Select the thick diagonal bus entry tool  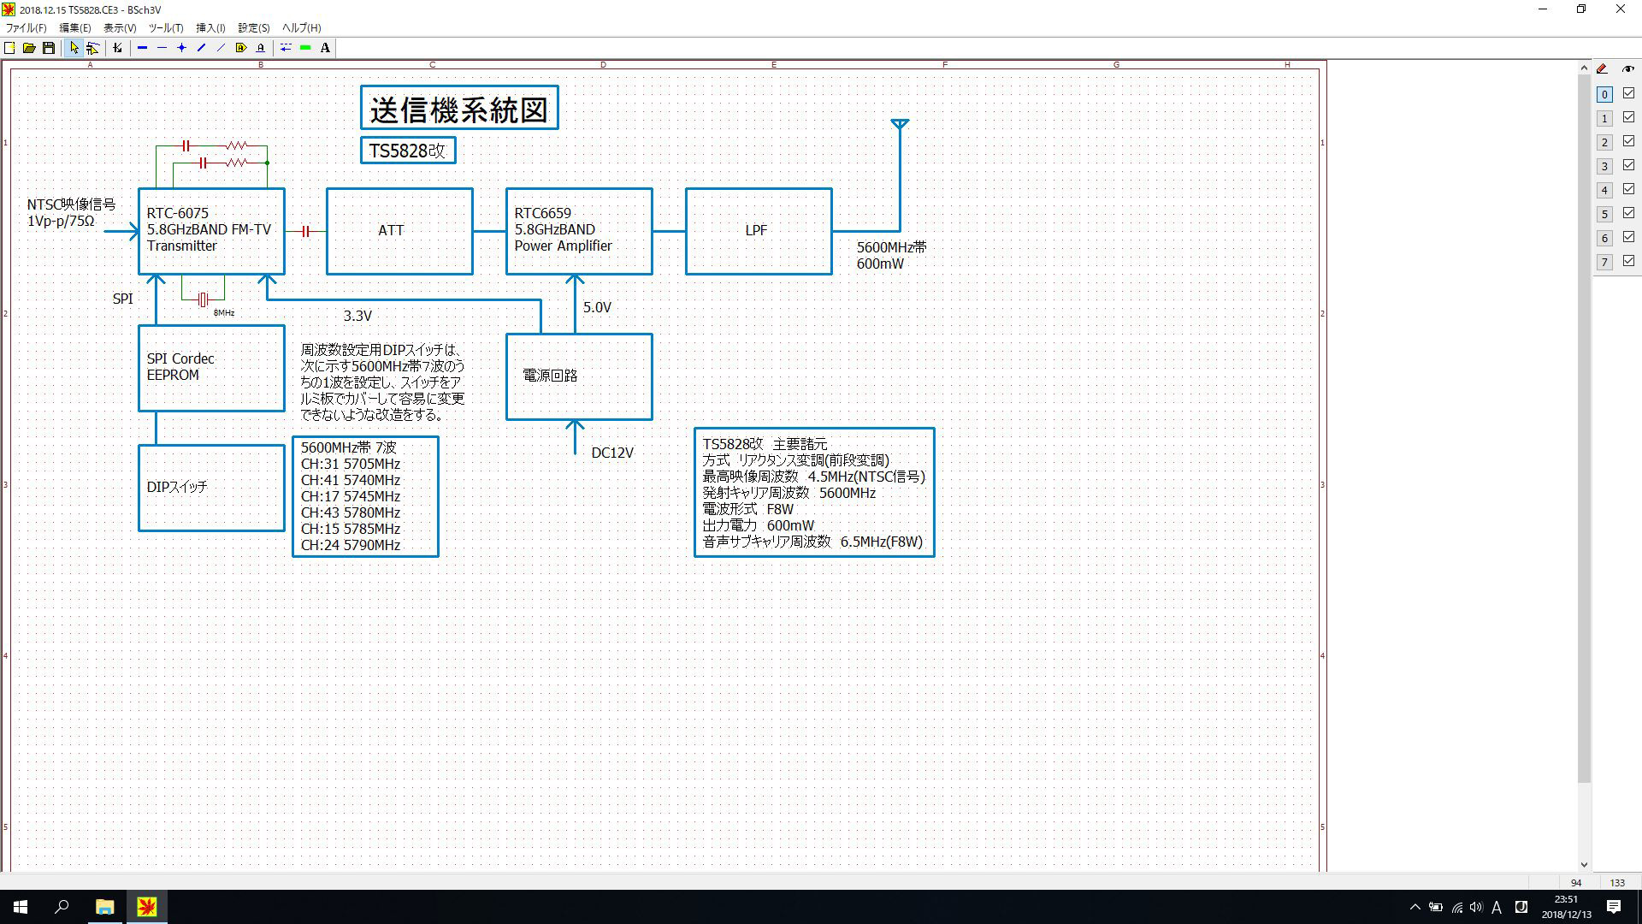coord(201,48)
